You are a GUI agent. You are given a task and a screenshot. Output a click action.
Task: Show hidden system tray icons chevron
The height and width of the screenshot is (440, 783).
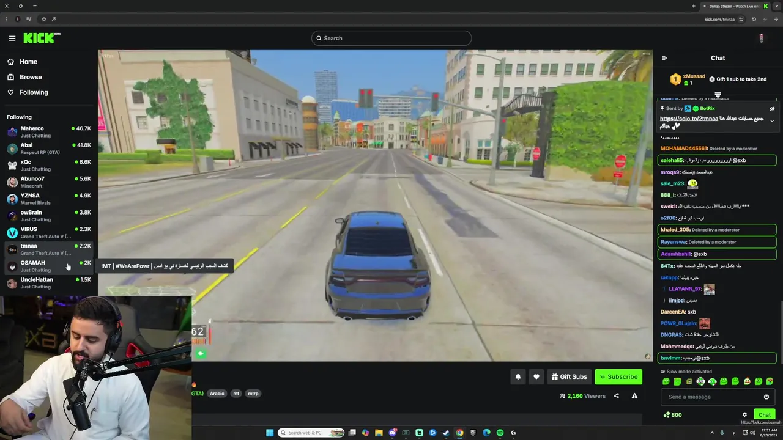click(x=711, y=433)
